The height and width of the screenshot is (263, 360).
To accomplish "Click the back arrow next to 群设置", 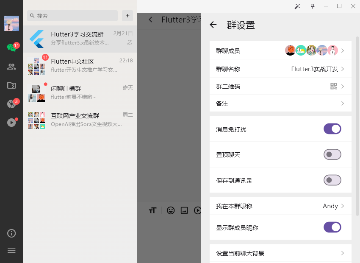I will click(x=213, y=25).
